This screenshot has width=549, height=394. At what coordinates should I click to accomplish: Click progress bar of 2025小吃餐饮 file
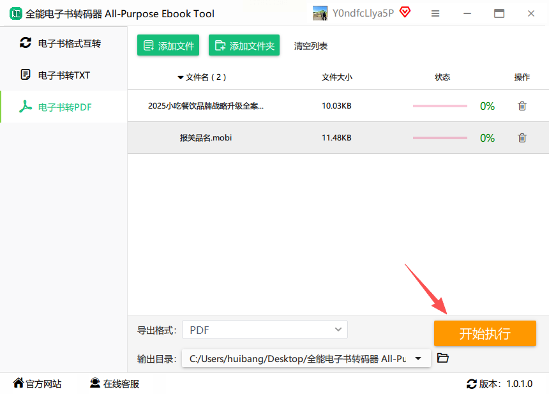click(x=440, y=106)
